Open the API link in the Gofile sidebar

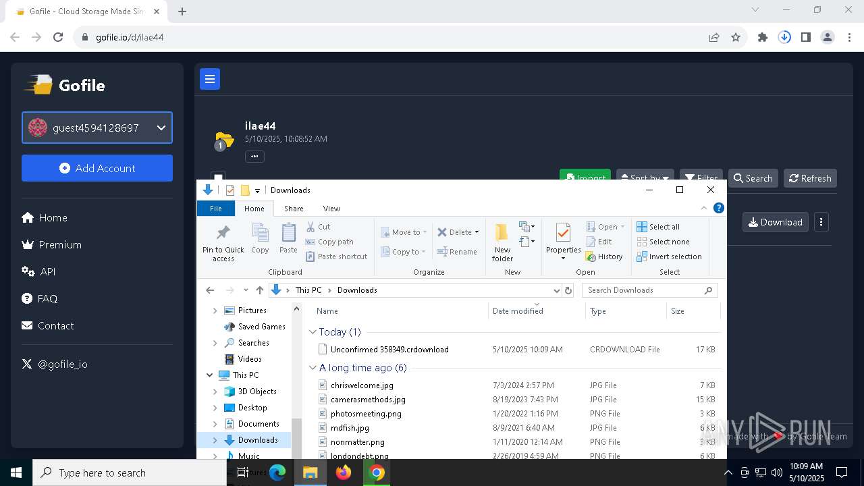tap(39, 271)
